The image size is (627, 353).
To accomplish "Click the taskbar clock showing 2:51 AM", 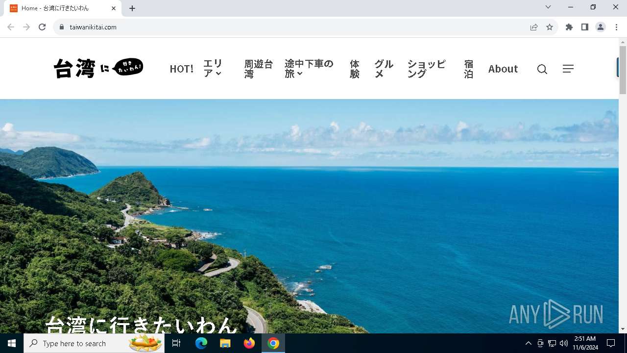I will pos(585,343).
